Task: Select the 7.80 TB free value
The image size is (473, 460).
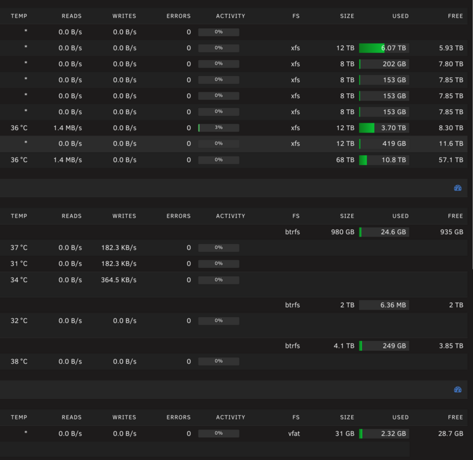Action: [x=451, y=64]
